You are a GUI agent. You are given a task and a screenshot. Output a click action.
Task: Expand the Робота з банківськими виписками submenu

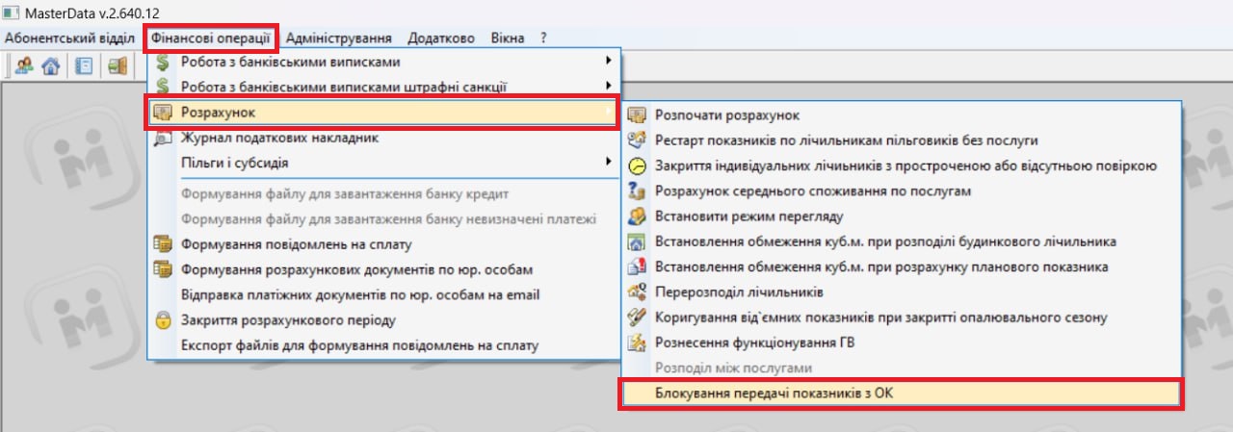click(608, 62)
